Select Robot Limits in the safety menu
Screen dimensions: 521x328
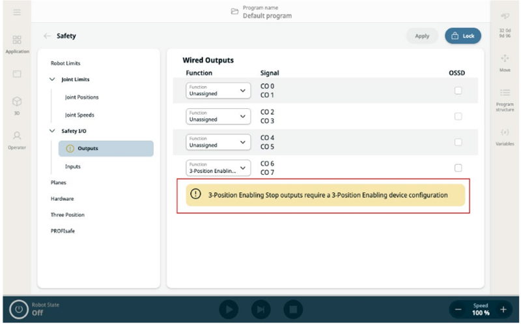pos(66,63)
